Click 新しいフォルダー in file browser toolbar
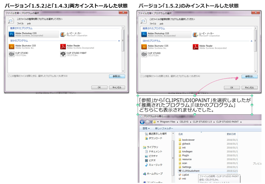 point(164,129)
